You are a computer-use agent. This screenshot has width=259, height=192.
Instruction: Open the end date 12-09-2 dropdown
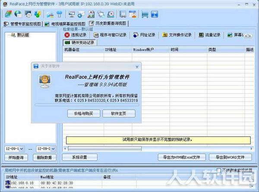[53, 149]
